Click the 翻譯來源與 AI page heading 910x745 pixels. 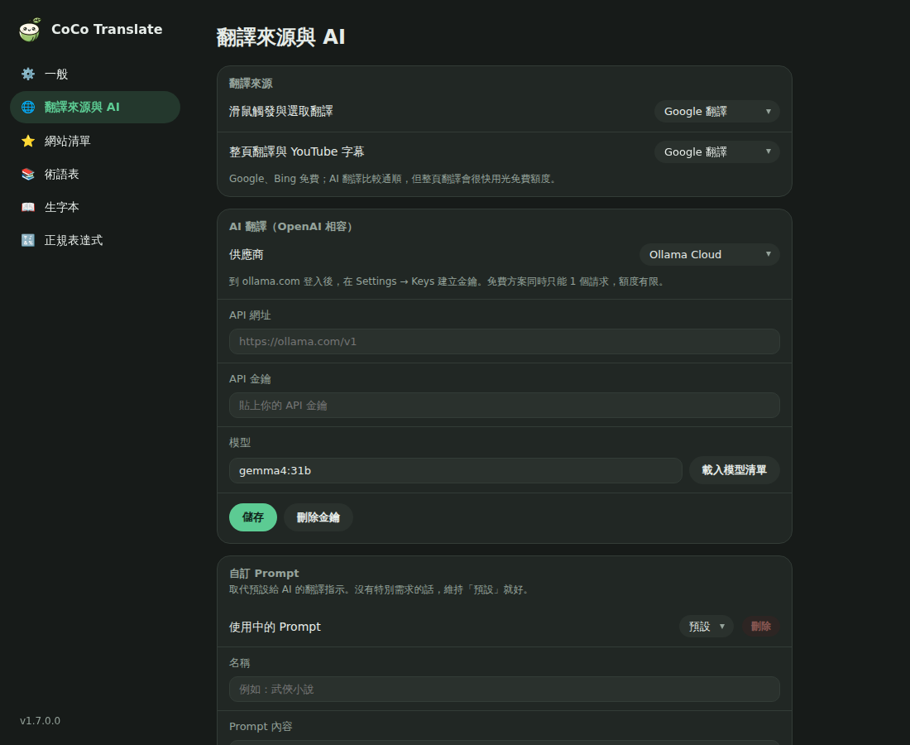pos(281,37)
